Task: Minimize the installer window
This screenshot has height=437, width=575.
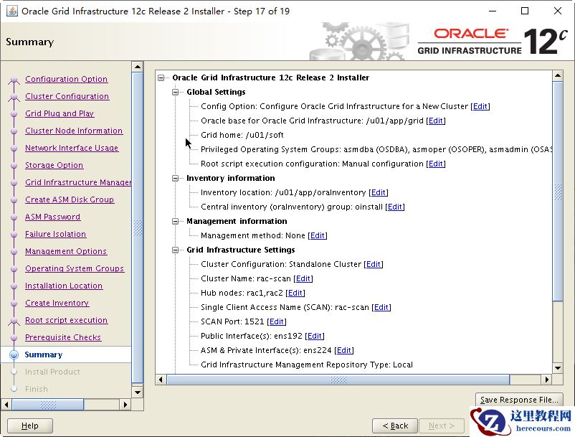Action: [x=493, y=11]
